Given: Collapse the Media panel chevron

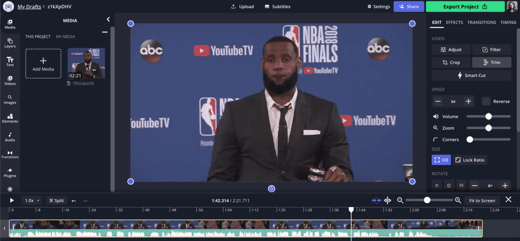Looking at the screenshot, I should (108, 20).
